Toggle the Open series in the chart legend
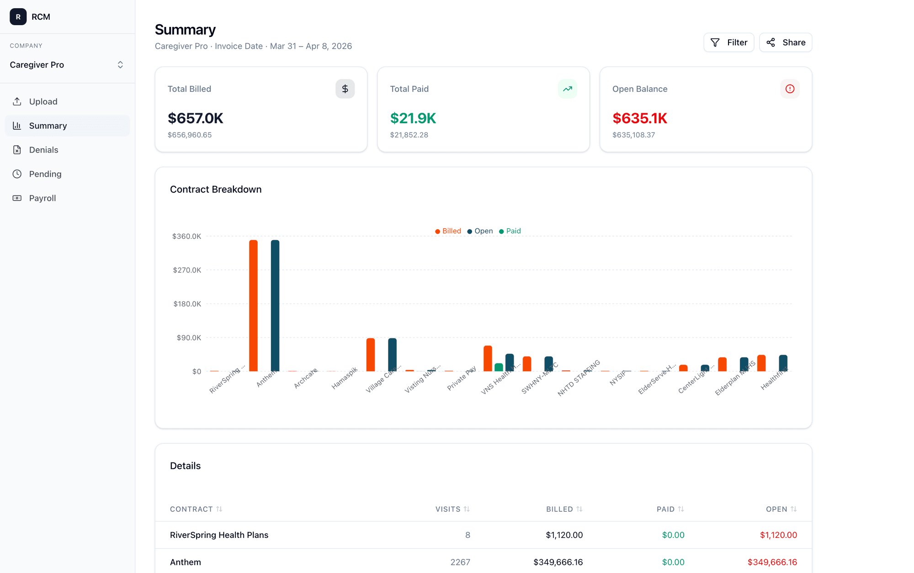This screenshot has height=573, width=914. coord(480,231)
